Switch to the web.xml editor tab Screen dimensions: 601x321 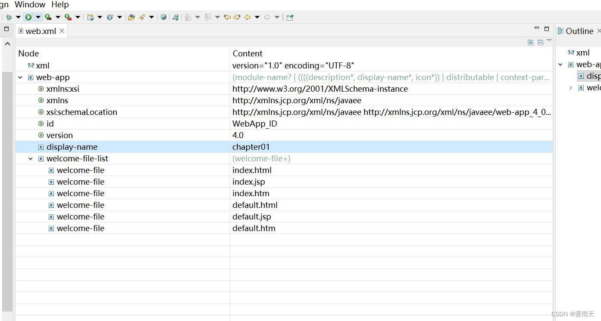pyautogui.click(x=41, y=31)
